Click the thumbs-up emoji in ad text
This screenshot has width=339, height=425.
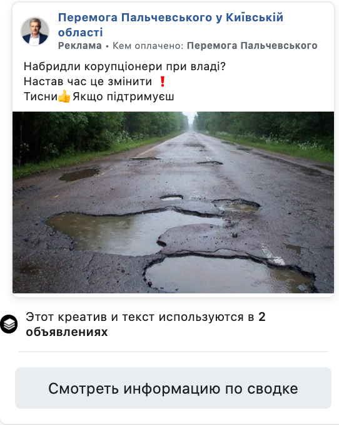pos(64,97)
